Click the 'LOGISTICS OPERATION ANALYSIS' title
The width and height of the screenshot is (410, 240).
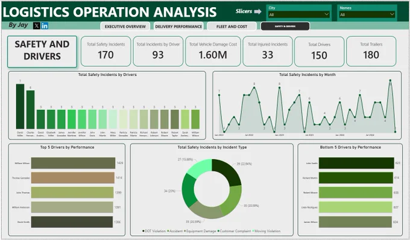[110, 12]
